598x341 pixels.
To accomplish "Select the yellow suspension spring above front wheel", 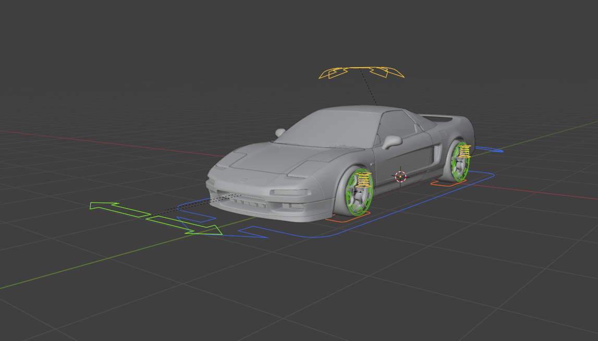I will pyautogui.click(x=364, y=180).
